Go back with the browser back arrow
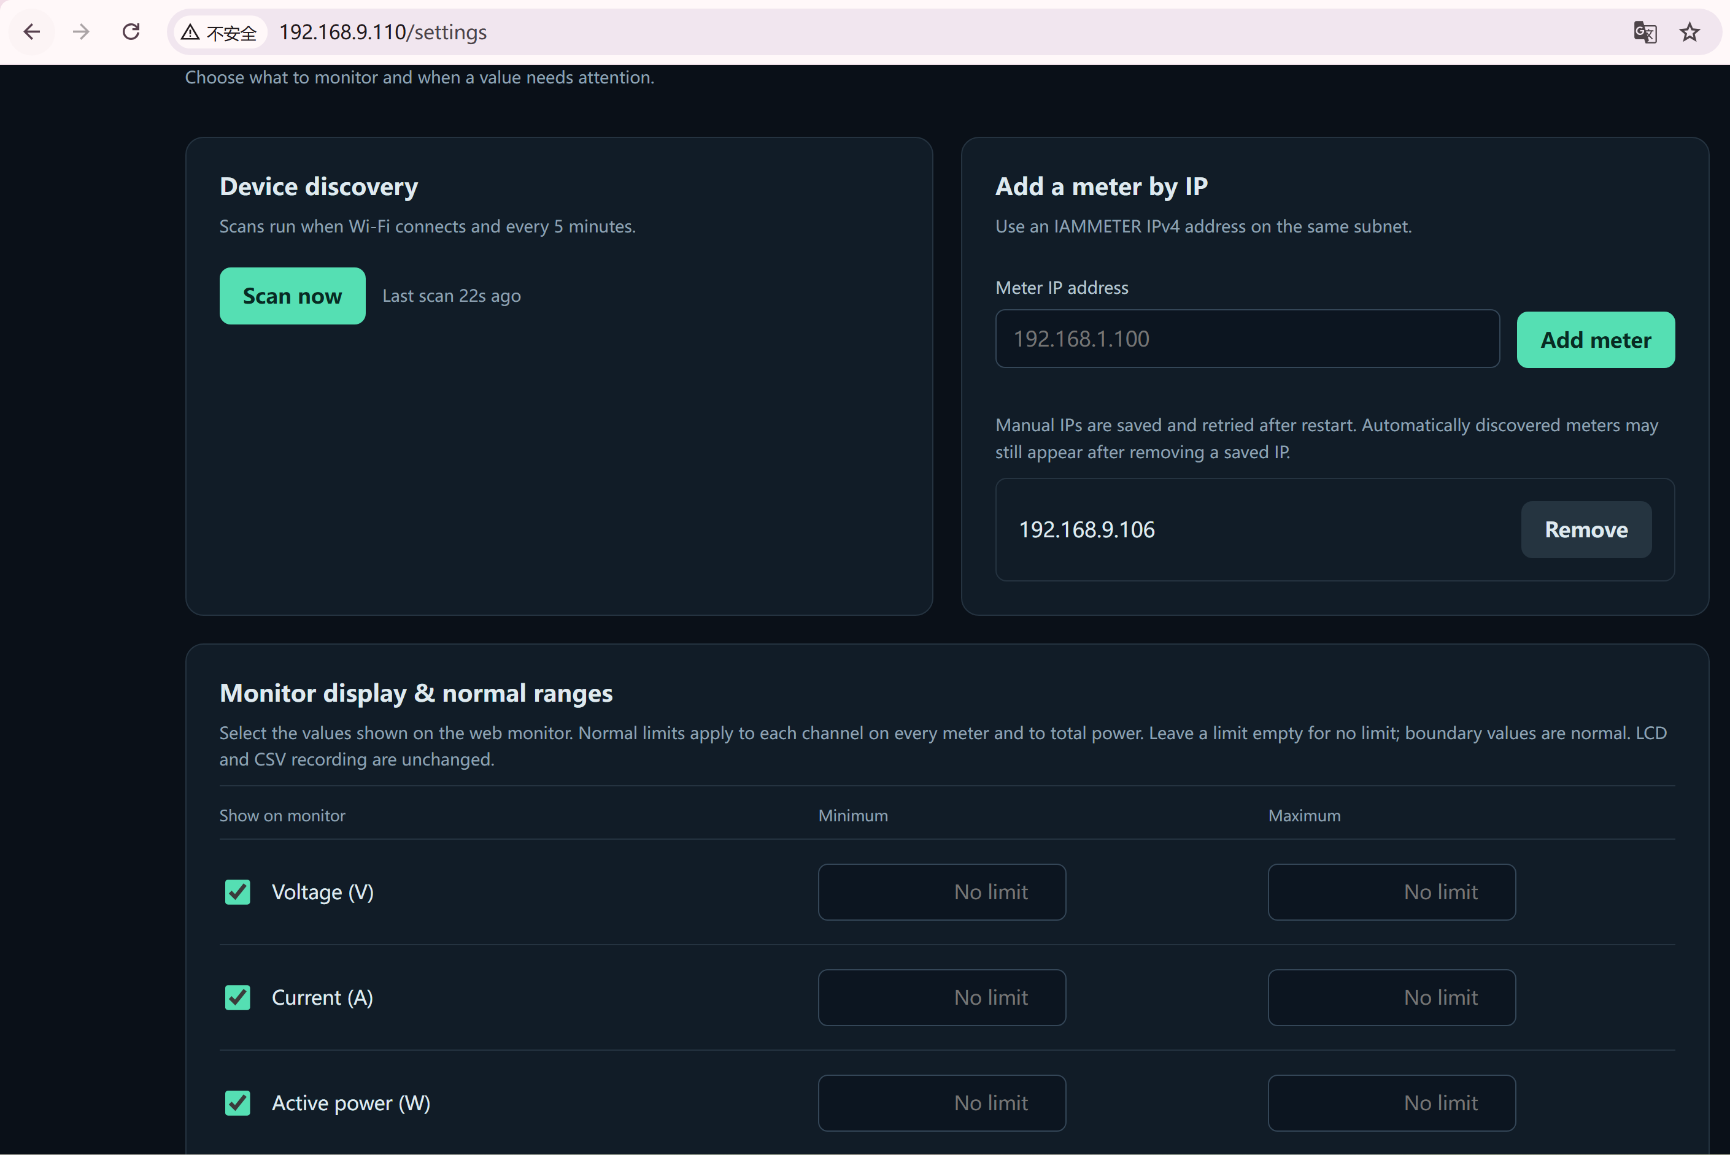The width and height of the screenshot is (1730, 1155). [x=32, y=32]
